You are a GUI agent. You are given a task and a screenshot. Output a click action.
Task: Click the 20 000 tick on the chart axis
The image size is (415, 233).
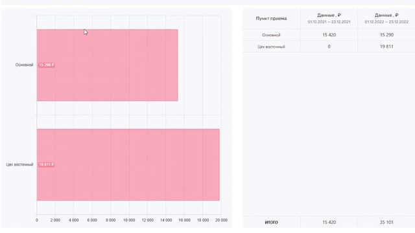[221, 220]
